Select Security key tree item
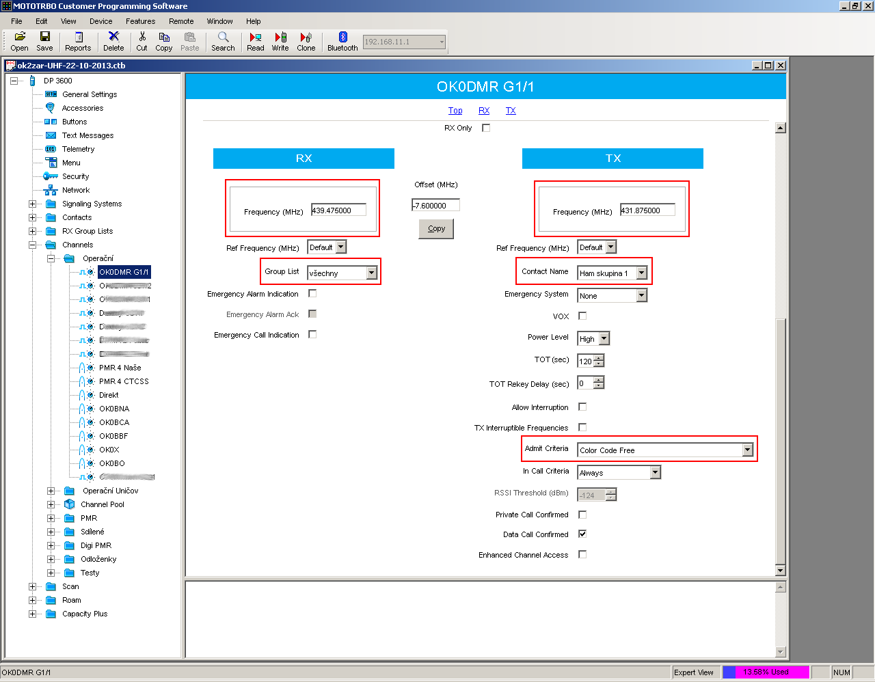The height and width of the screenshot is (682, 875). 75,176
